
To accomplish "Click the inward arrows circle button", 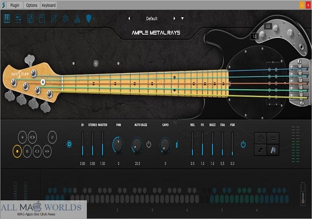I will point(32,137).
